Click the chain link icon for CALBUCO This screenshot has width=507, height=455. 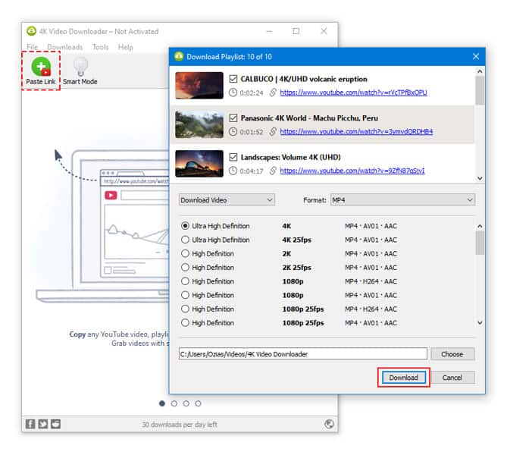tap(273, 93)
